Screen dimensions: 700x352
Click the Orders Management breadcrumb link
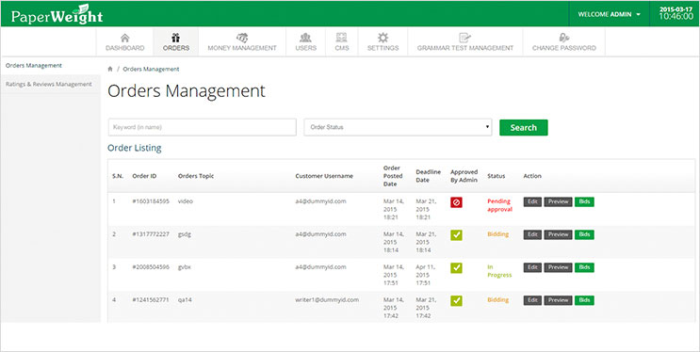[x=151, y=69]
